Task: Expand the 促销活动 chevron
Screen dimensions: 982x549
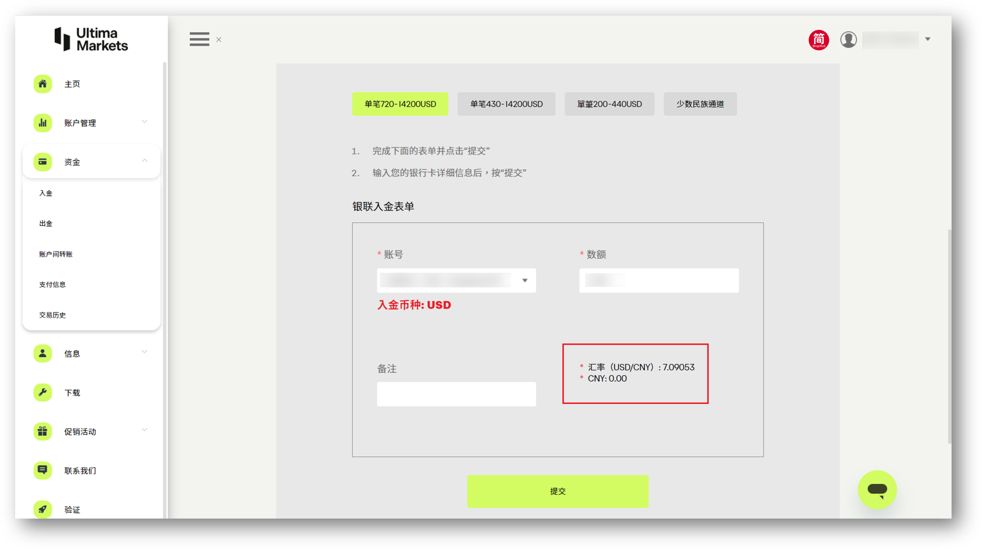Action: pyautogui.click(x=145, y=430)
